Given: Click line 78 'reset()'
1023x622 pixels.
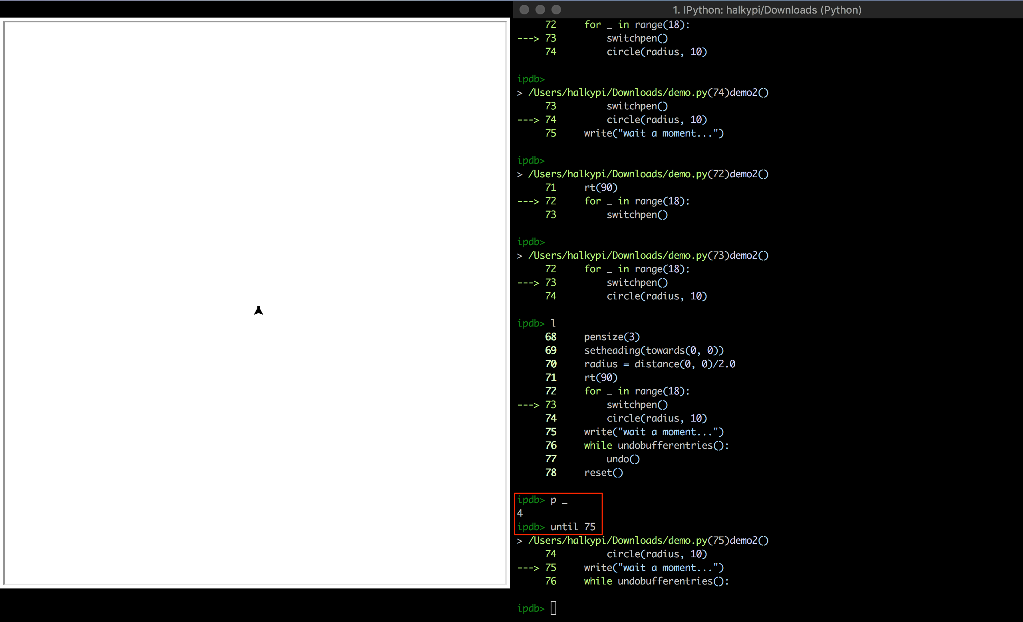Looking at the screenshot, I should coord(584,473).
